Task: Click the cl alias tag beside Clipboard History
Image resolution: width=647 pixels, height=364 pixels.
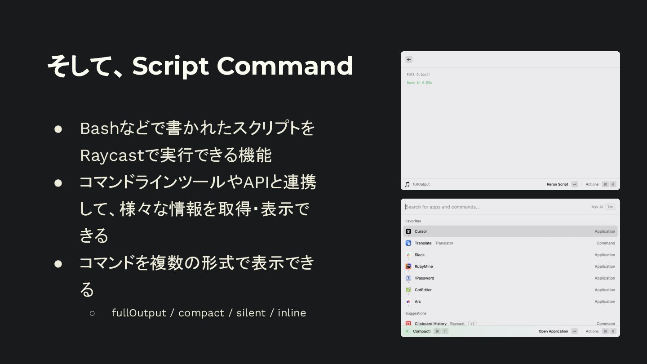Action: pos(472,324)
